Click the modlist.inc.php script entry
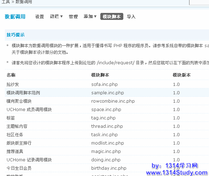Screen dimensions: 209x176 pos(107,143)
